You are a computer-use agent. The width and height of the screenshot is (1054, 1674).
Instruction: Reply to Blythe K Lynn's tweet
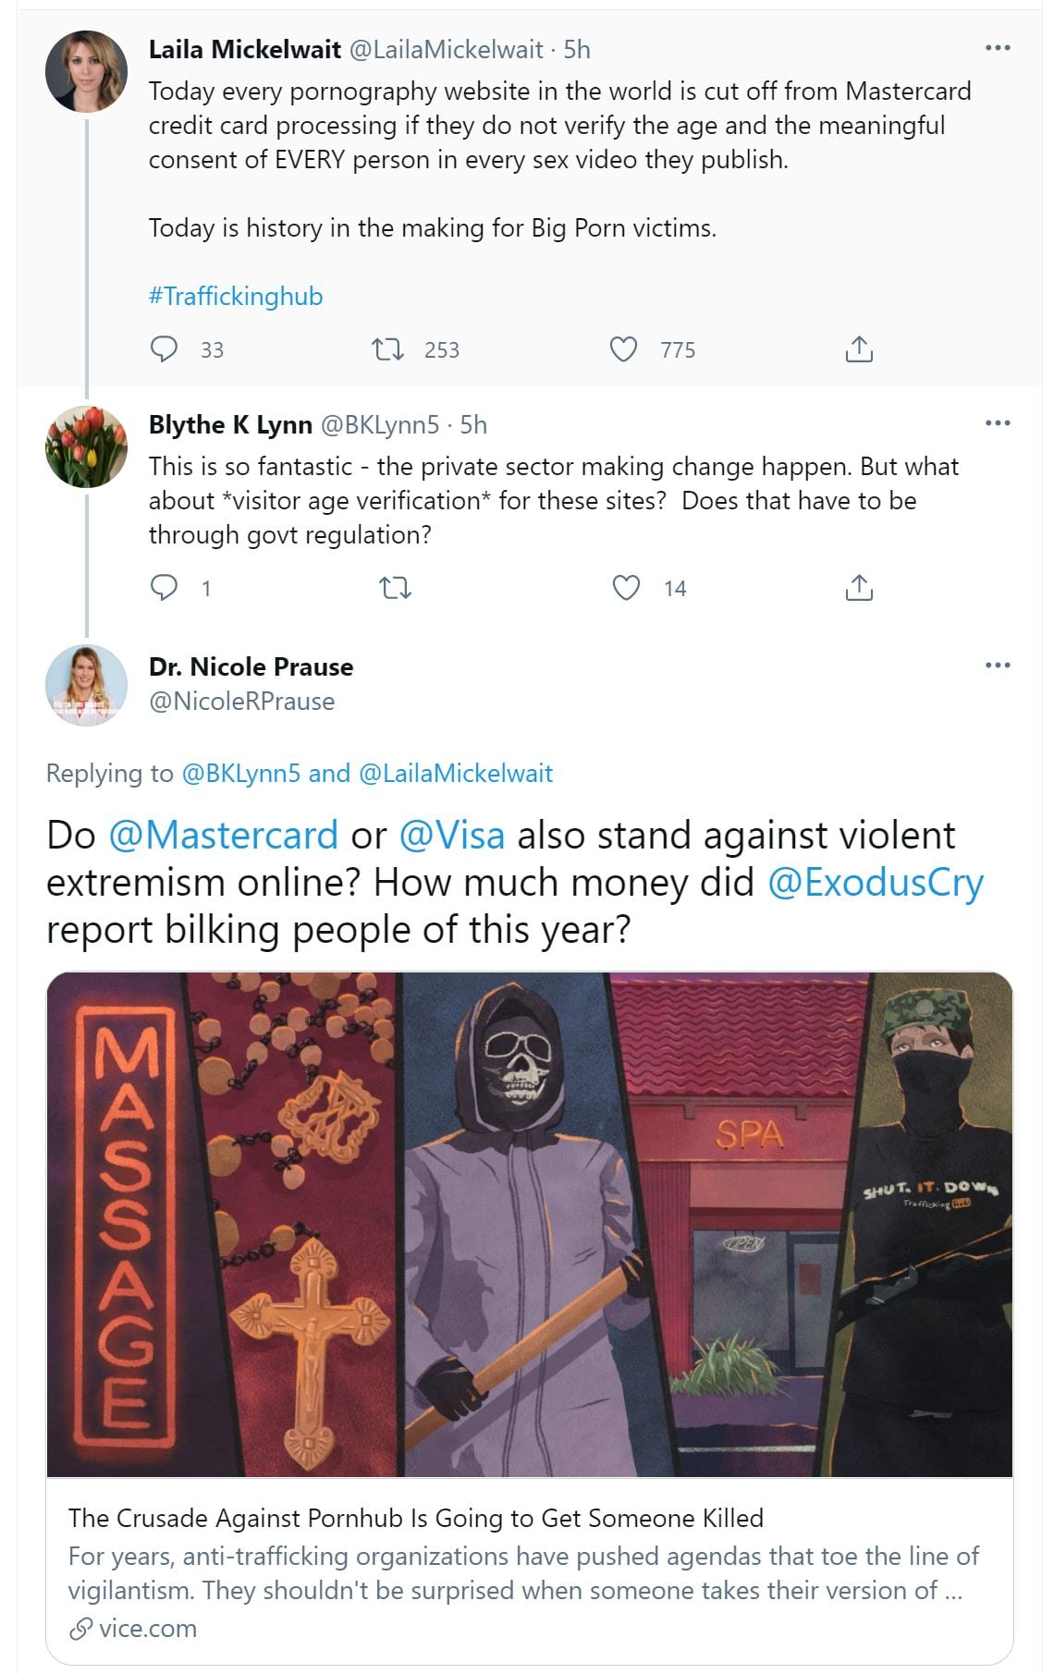coord(164,588)
